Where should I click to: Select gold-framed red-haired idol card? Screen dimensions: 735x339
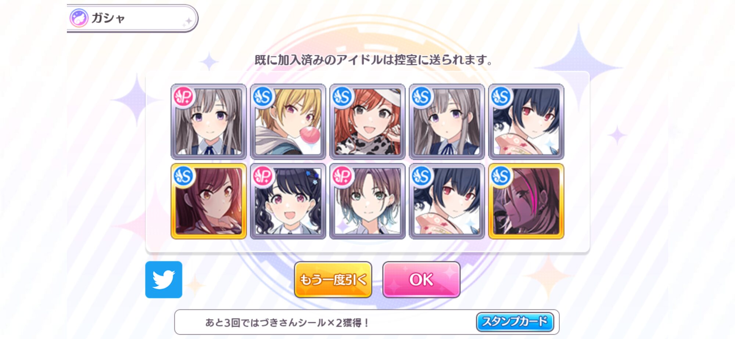(x=209, y=201)
